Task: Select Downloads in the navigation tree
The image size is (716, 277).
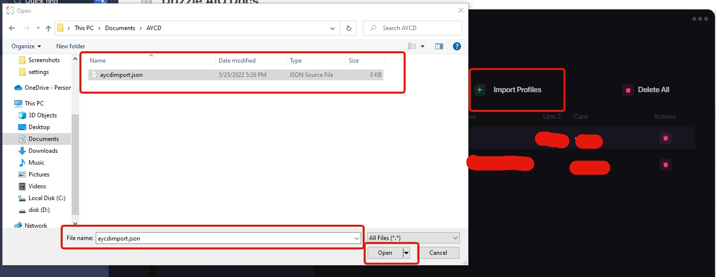Action: [43, 151]
